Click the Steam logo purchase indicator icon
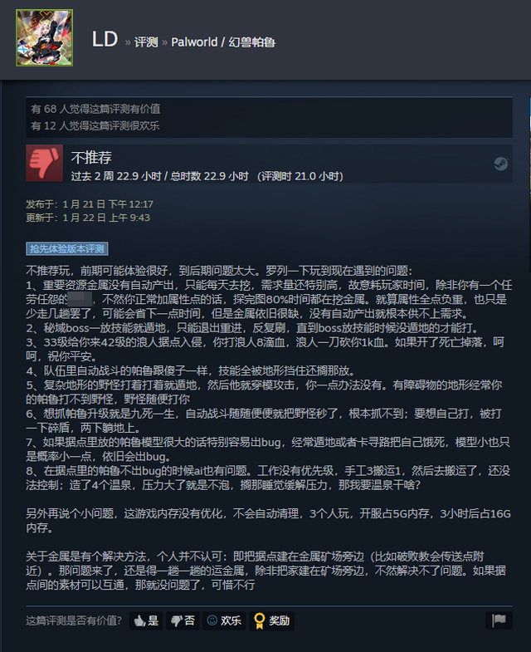 point(500,164)
